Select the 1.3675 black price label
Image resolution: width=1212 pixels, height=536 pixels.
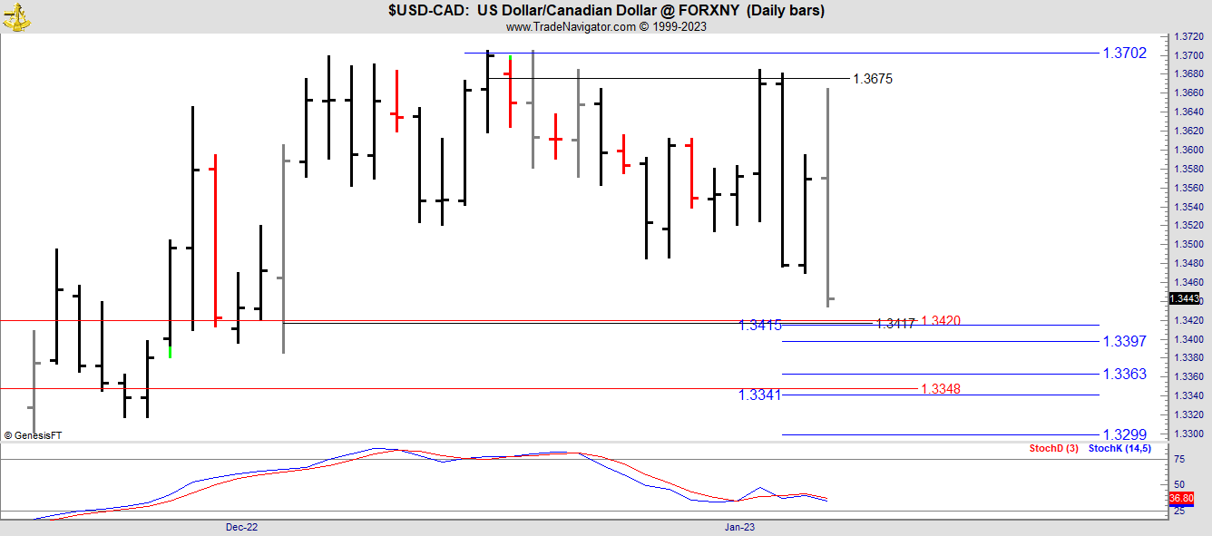tap(873, 79)
